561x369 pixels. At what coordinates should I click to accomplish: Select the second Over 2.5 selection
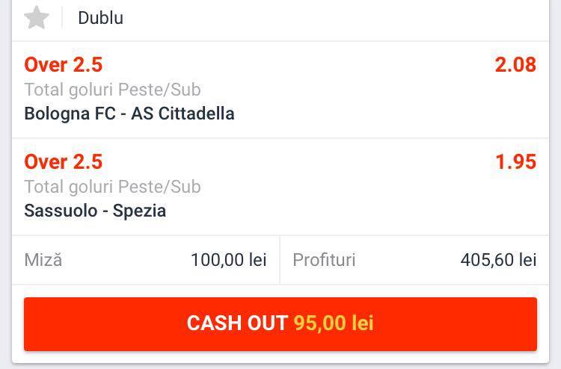coord(64,162)
